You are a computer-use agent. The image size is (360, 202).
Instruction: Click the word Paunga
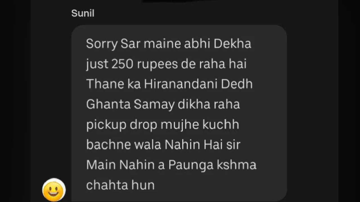[191, 166]
